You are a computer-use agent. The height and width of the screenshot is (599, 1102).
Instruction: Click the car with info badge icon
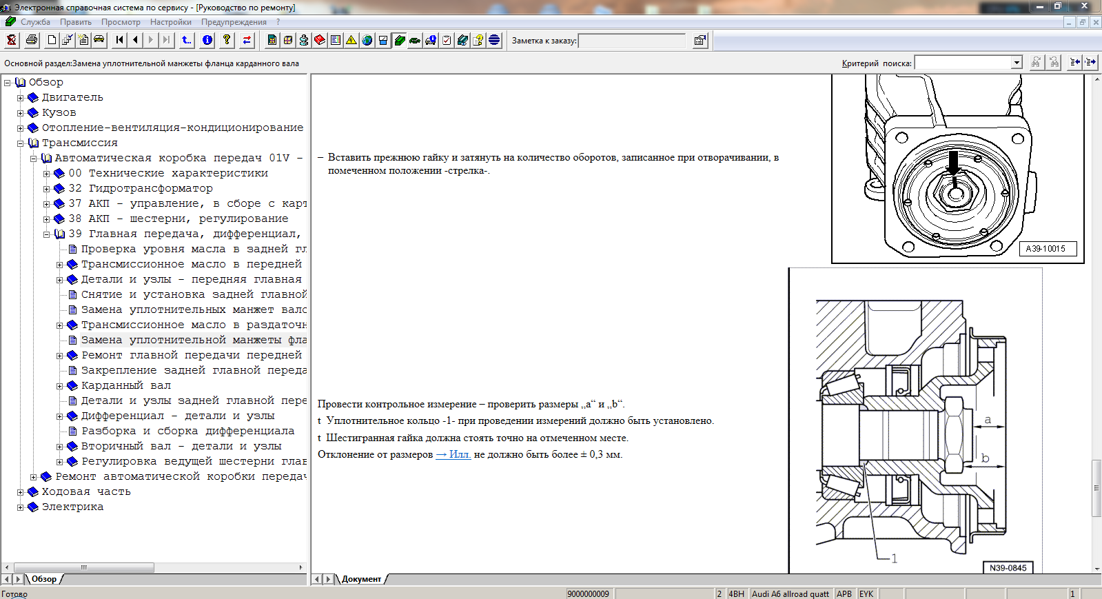pos(431,40)
